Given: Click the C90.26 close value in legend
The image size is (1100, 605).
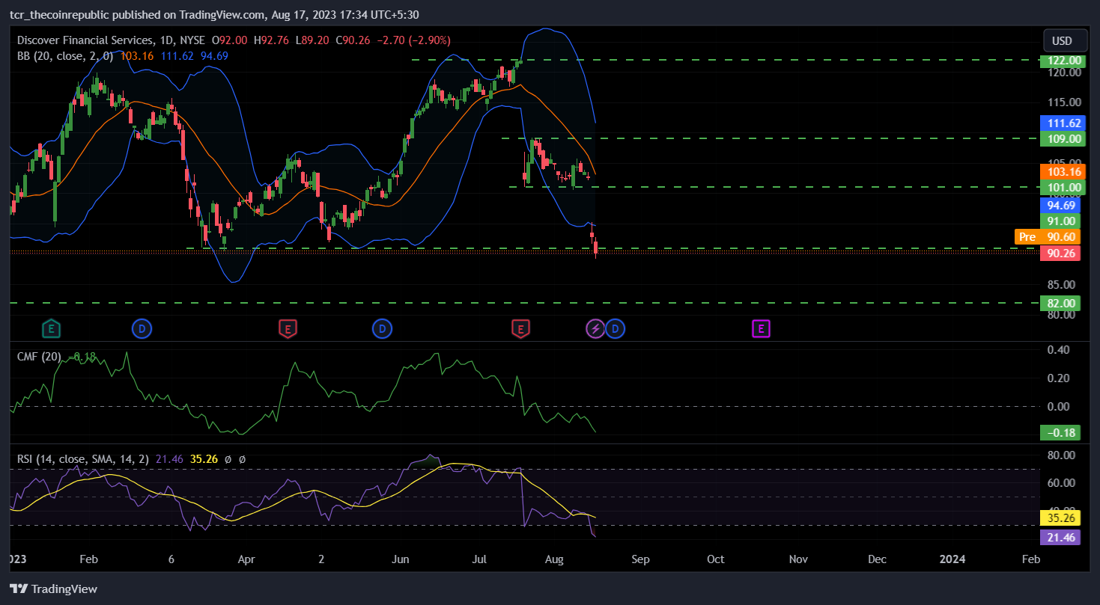Looking at the screenshot, I should (x=353, y=40).
